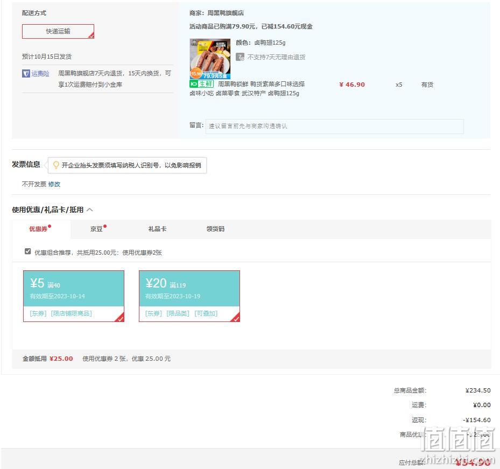Click the 金额抵用 ¥25.00 amount
500x469 pixels.
pyautogui.click(x=61, y=359)
